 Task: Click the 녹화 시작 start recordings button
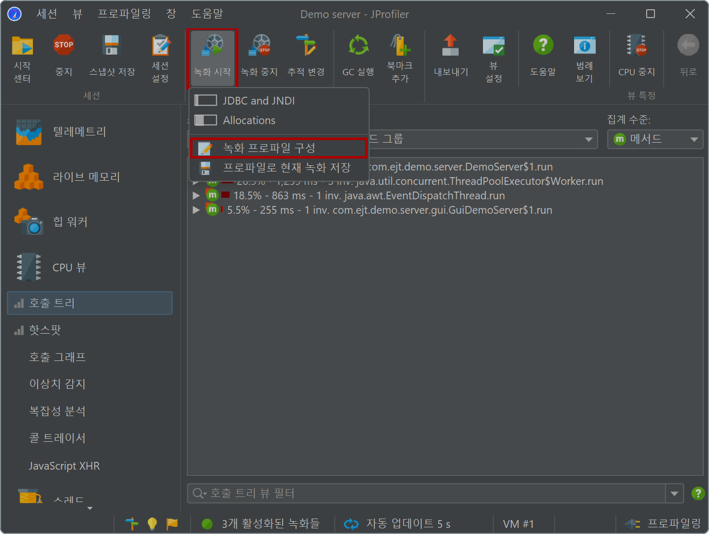[x=213, y=58]
